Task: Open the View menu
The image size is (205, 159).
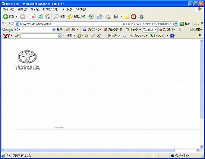Action: point(35,9)
